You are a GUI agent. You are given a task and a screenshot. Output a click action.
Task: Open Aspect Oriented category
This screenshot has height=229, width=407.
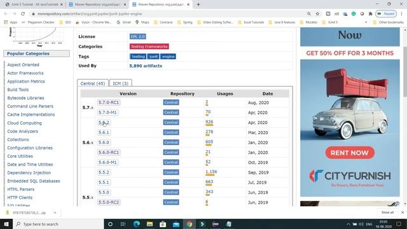[23, 65]
